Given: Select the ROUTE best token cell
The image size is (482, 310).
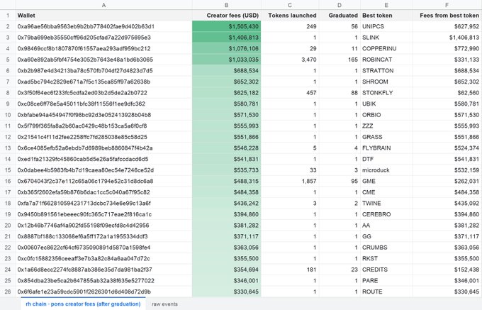Looking at the screenshot, I should click(386, 292).
